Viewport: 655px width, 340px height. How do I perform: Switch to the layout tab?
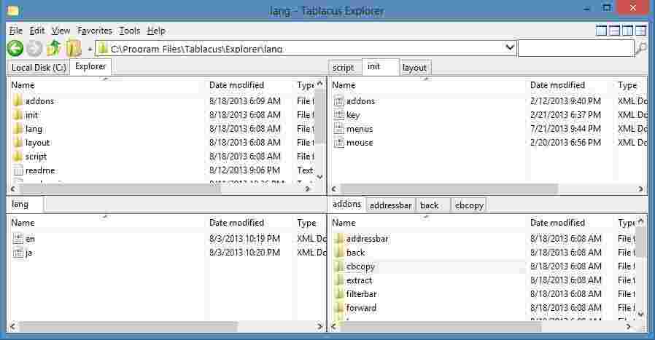414,68
